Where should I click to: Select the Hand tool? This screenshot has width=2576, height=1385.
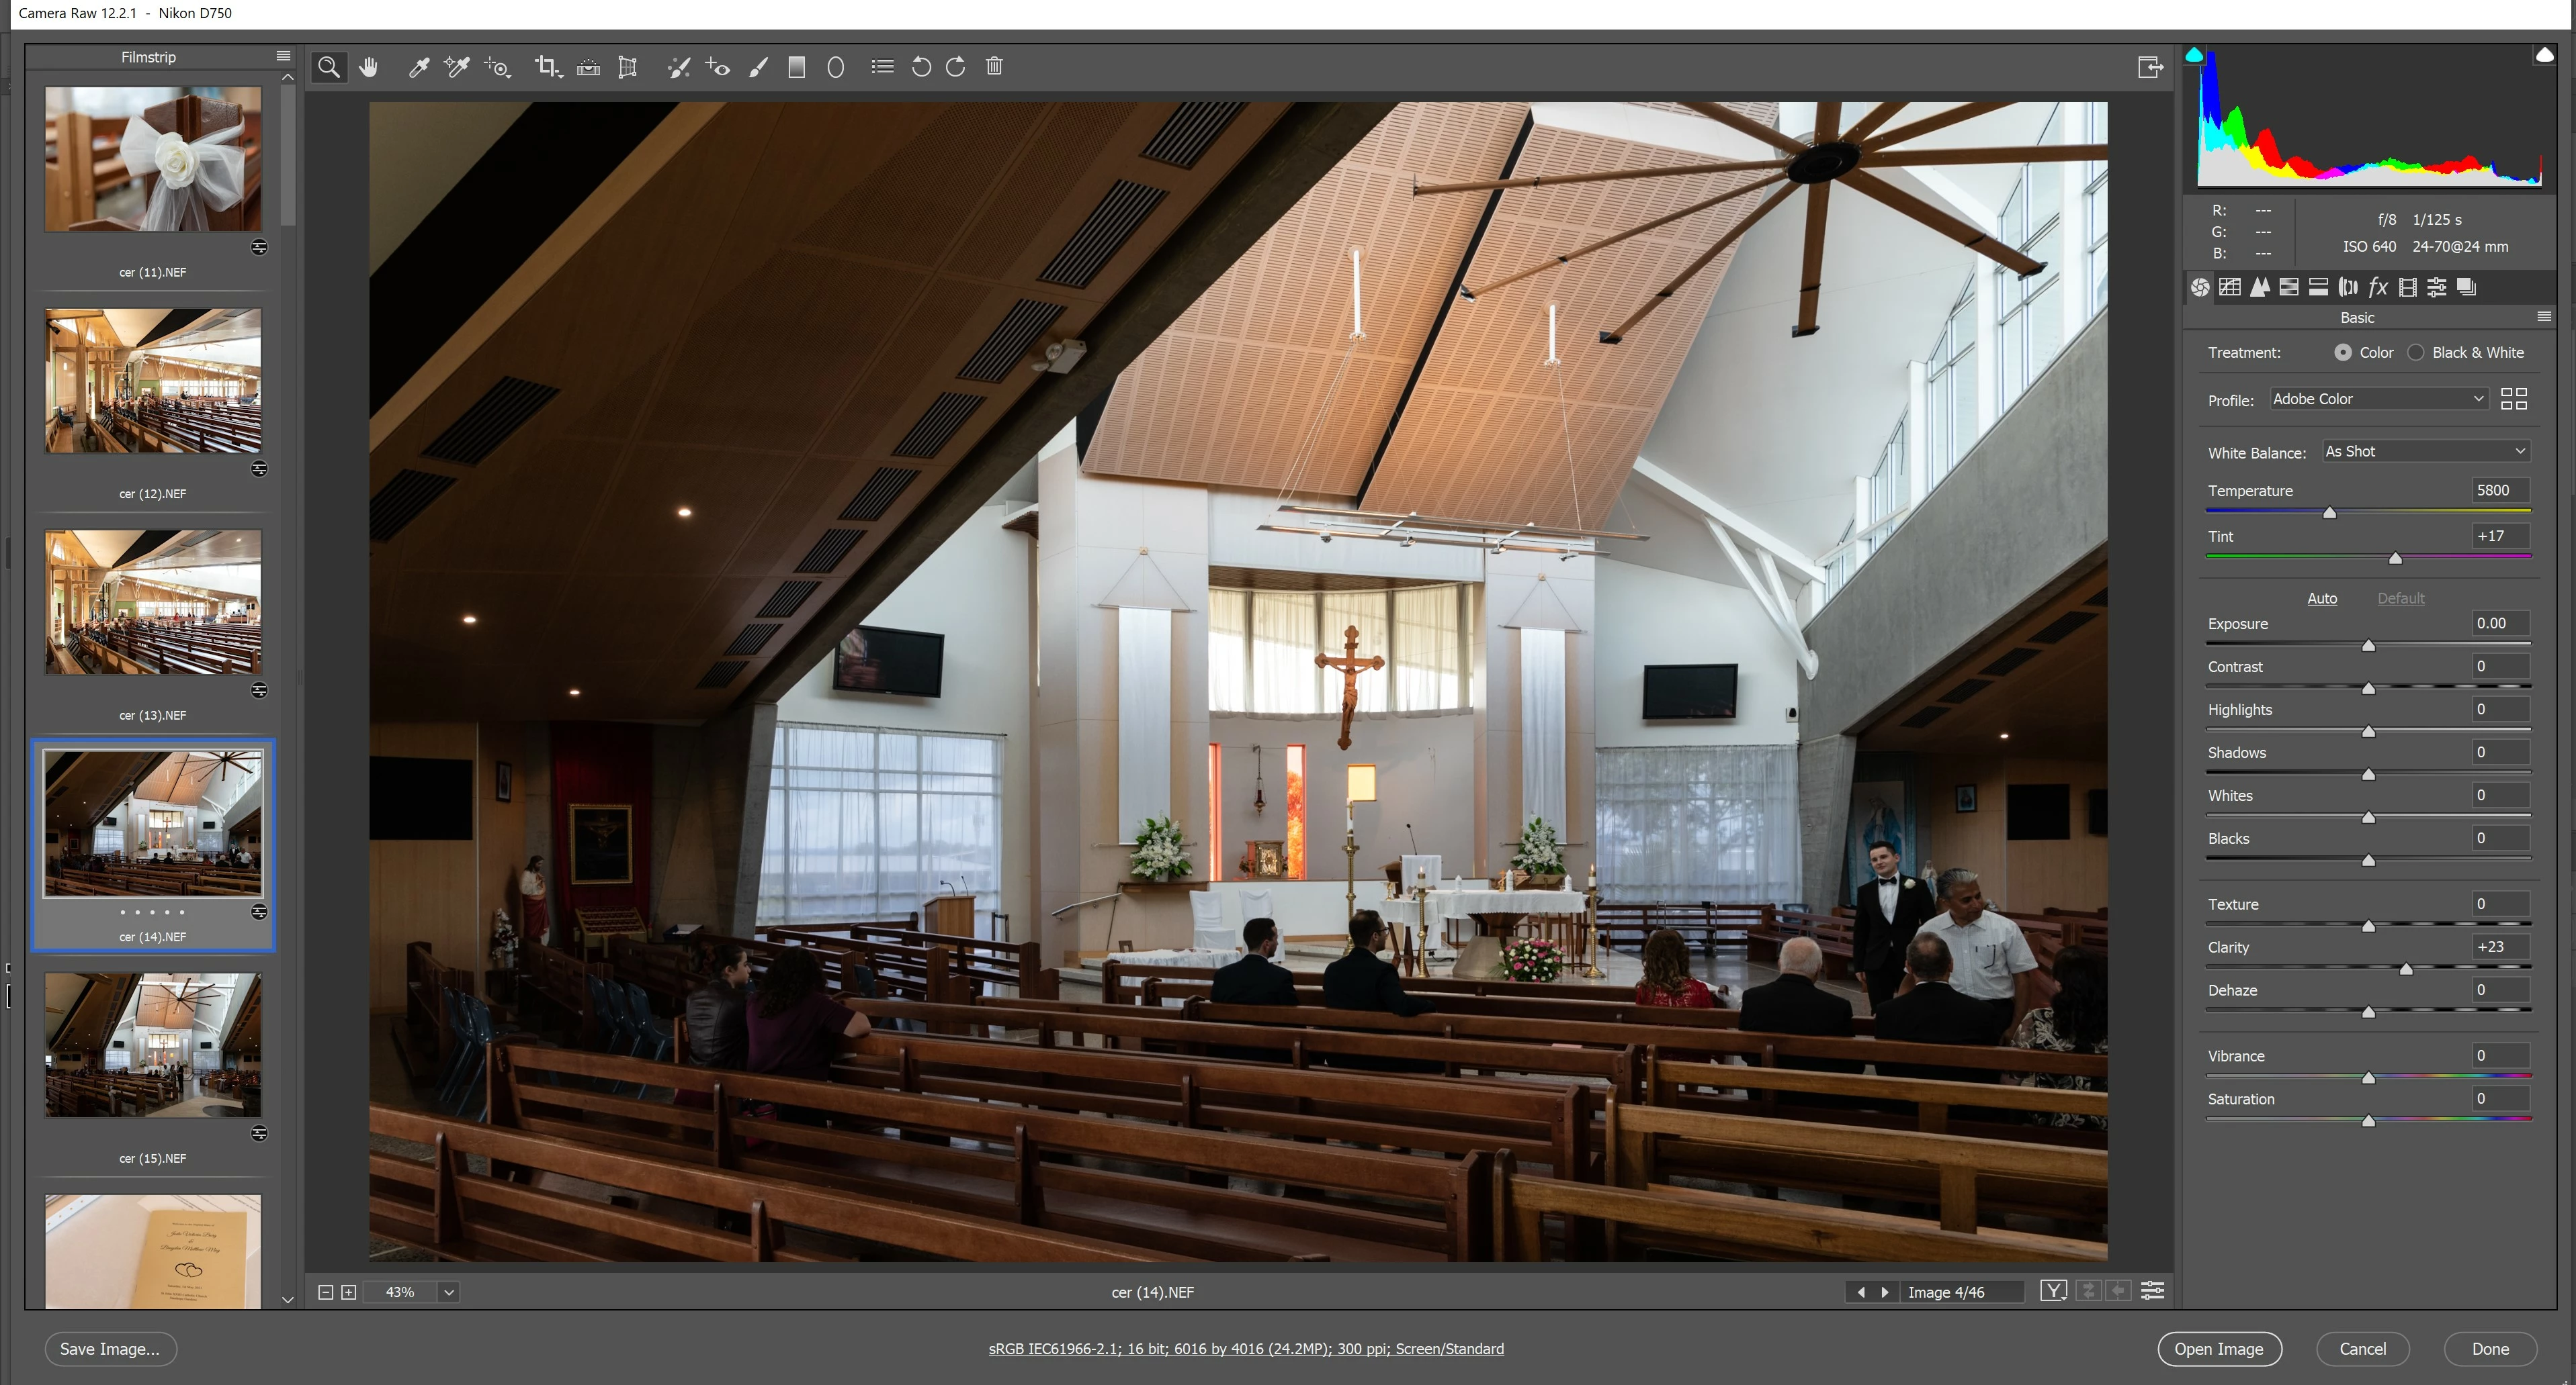click(369, 67)
